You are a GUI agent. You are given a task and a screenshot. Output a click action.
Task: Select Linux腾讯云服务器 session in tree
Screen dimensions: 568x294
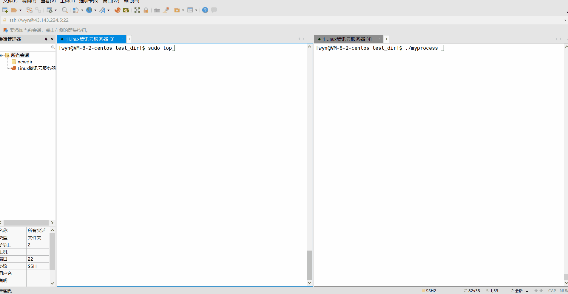36,68
